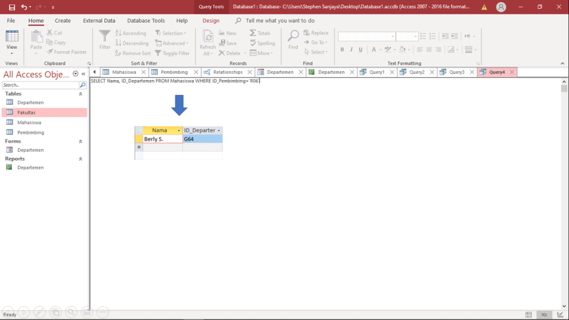The width and height of the screenshot is (569, 320).
Task: Toggle Bold text formatting
Action: 342,49
